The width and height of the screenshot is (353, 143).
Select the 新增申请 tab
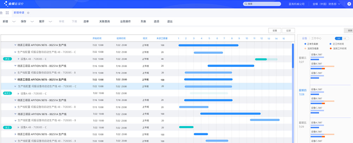point(19,13)
